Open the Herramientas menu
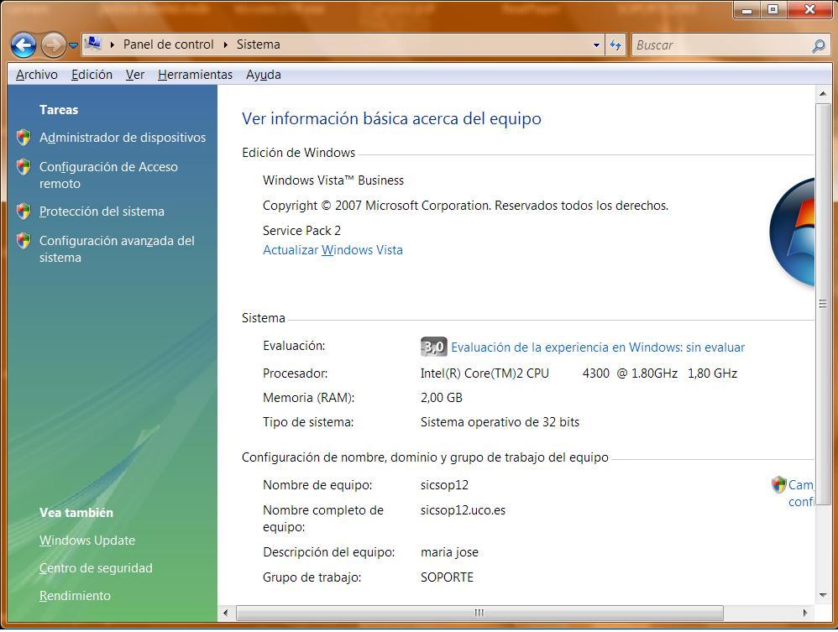The width and height of the screenshot is (838, 632). coord(195,75)
